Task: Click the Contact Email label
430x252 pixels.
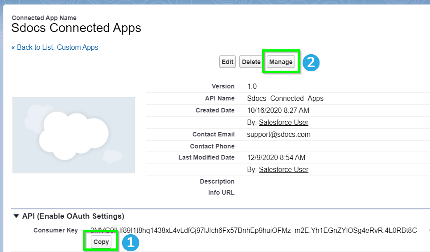Action: (213, 134)
